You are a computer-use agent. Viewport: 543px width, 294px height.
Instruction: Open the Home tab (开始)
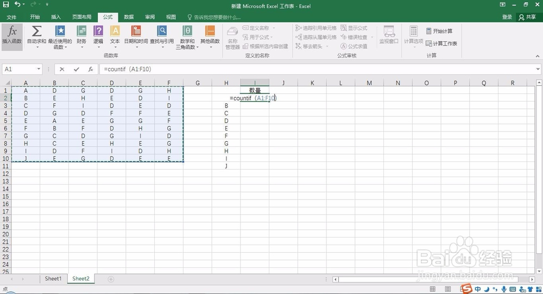35,17
